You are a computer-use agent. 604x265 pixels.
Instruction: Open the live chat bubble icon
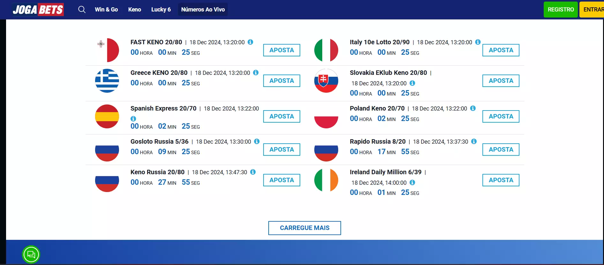[x=31, y=254]
